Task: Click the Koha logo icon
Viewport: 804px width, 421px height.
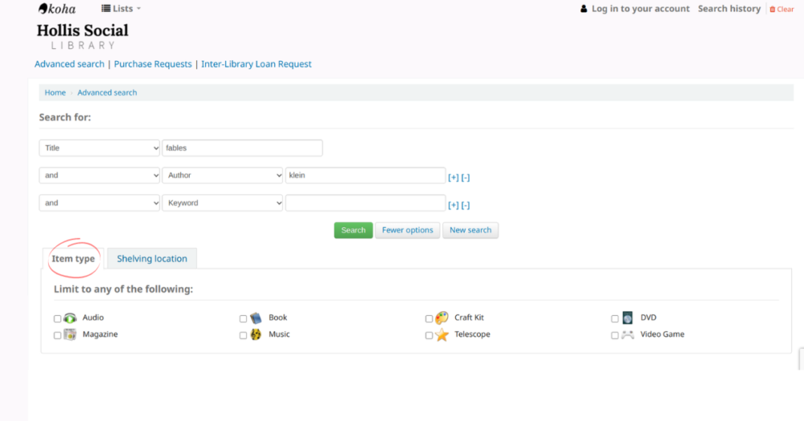Action: point(57,9)
